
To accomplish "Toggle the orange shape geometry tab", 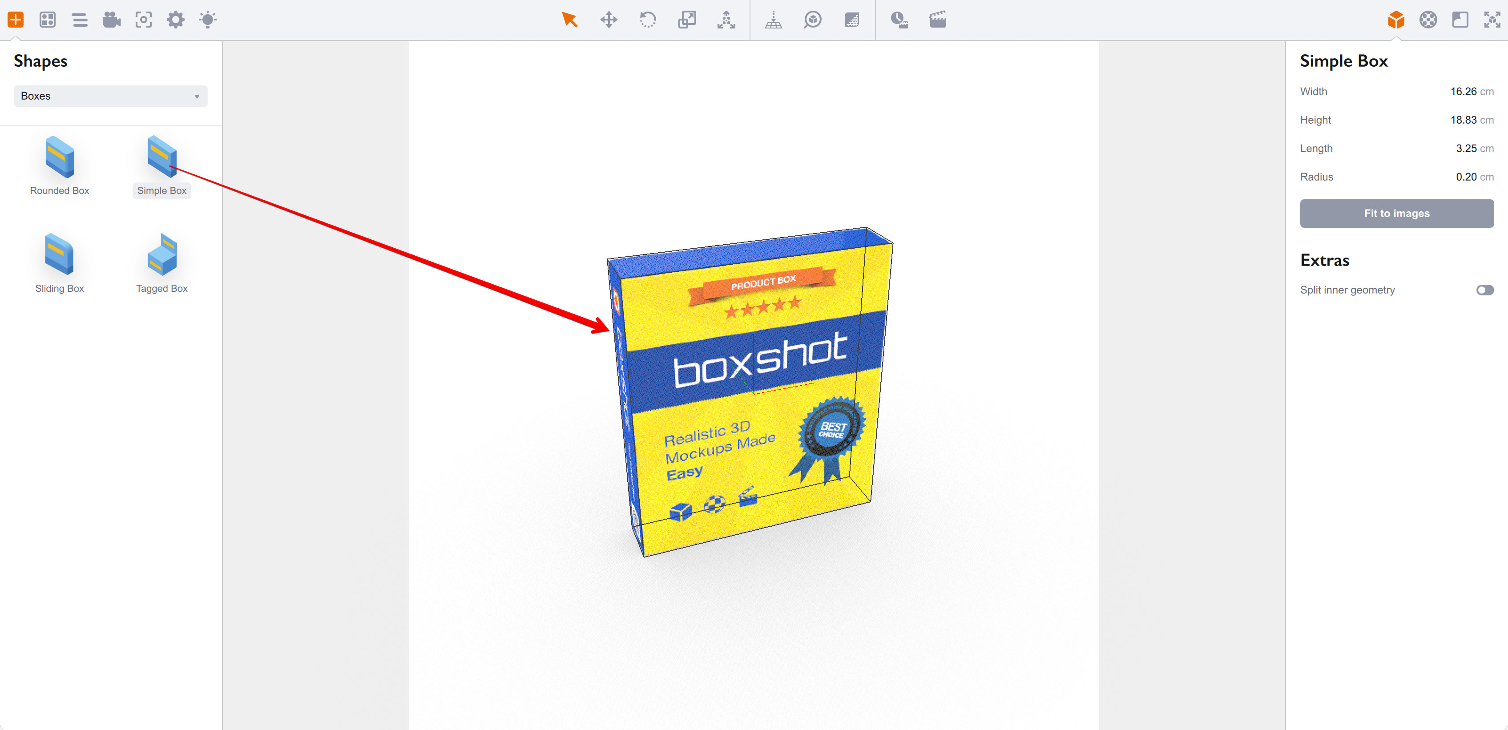I will [1396, 20].
